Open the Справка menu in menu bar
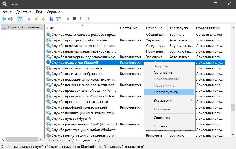236x149 pixels. pyautogui.click(x=53, y=12)
